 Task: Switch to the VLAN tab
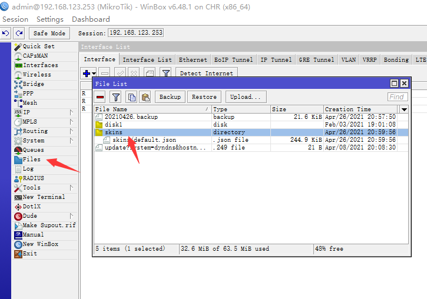pyautogui.click(x=348, y=59)
